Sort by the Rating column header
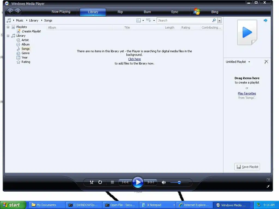The height and width of the screenshot is (209, 279). 190,27
